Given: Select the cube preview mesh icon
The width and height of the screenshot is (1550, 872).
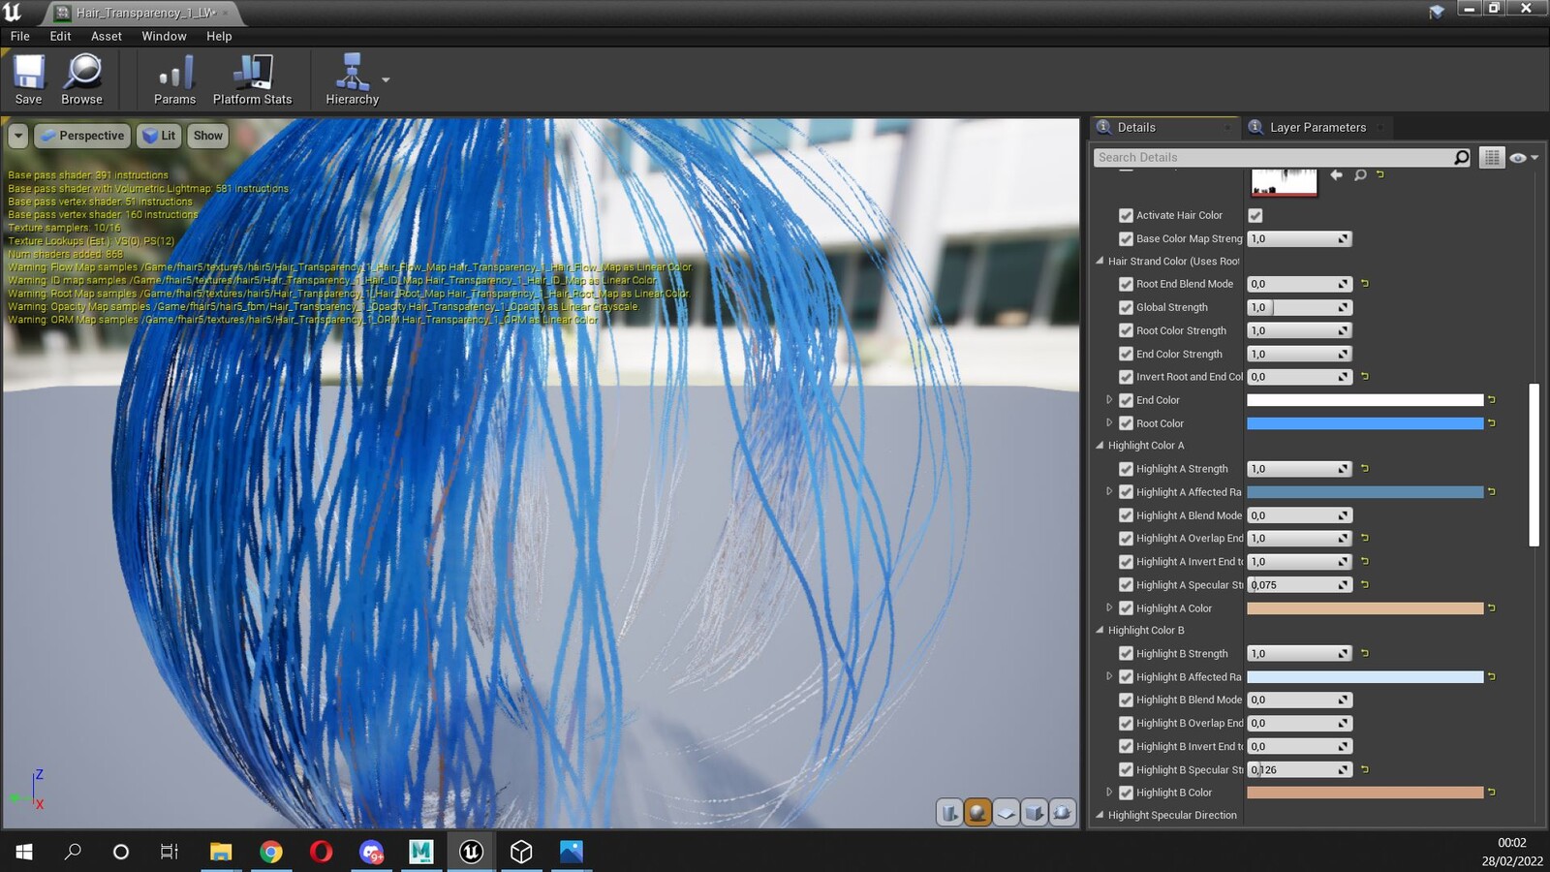Looking at the screenshot, I should 1034,812.
